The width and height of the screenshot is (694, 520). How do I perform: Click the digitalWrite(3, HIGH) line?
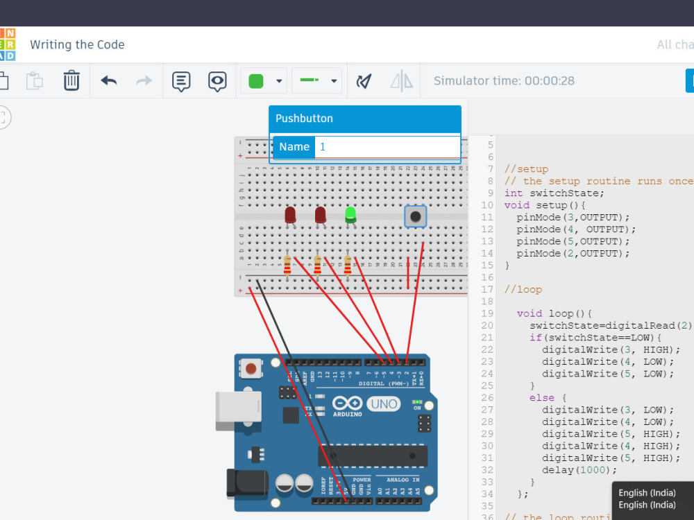click(611, 349)
